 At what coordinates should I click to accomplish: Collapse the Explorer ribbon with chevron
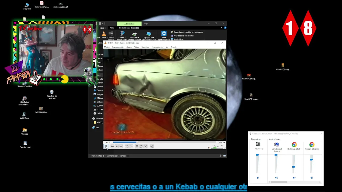point(221,28)
